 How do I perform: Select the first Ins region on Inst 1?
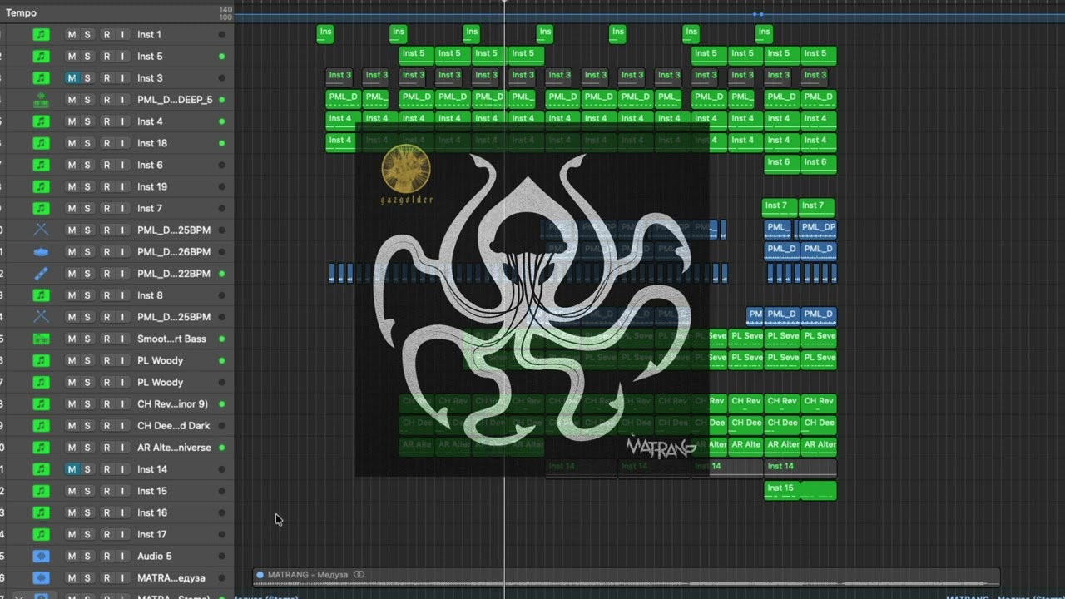pos(325,34)
